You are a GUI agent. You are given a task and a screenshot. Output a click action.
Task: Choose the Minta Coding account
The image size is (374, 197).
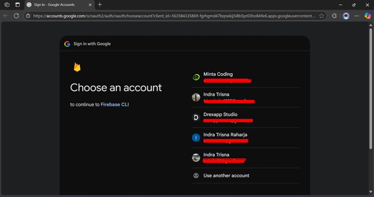pyautogui.click(x=245, y=77)
